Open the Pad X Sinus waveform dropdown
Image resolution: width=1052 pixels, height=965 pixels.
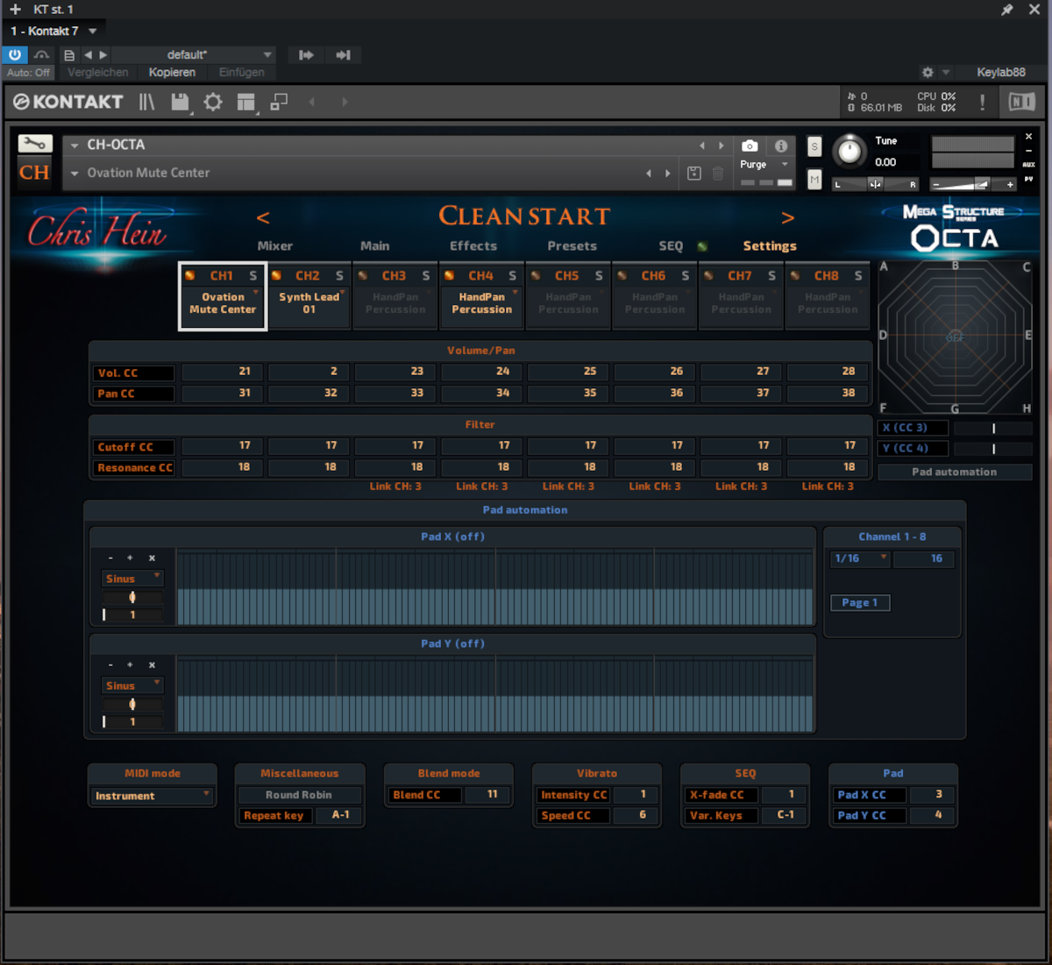click(x=132, y=578)
